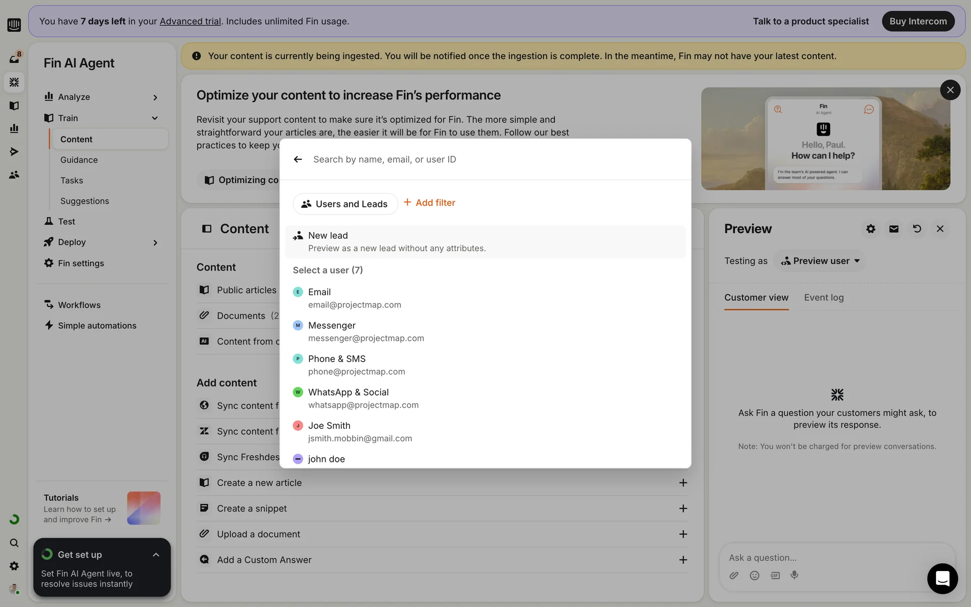971x607 pixels.
Task: Click the envelope icon in Preview header
Action: coord(894,229)
